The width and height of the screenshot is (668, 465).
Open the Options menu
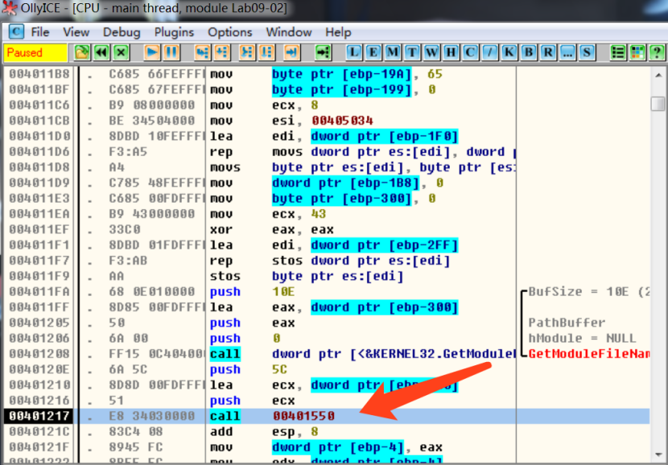pos(229,32)
